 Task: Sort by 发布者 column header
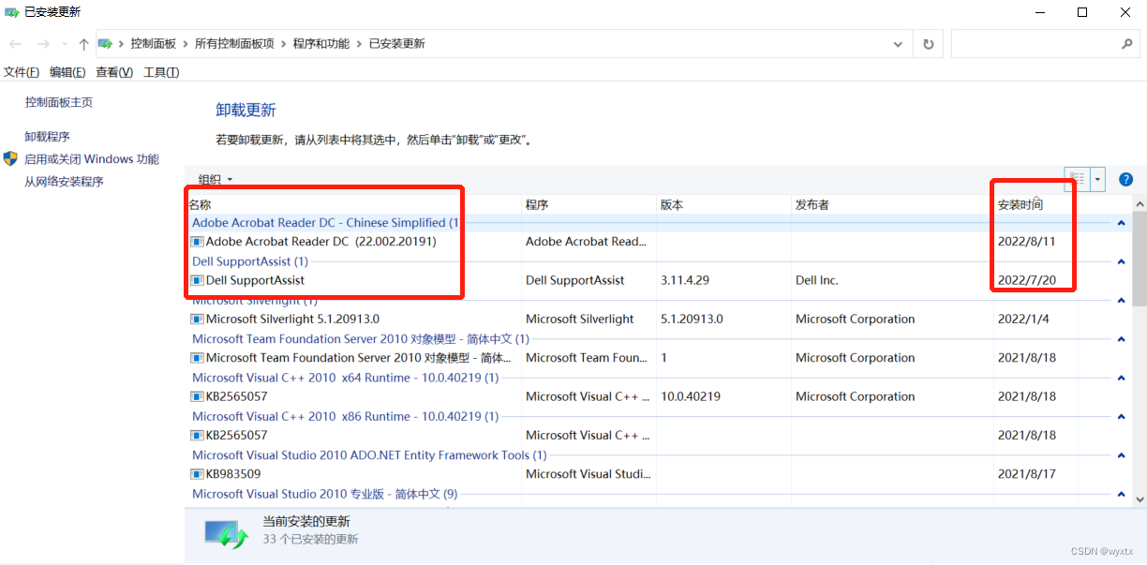892,204
